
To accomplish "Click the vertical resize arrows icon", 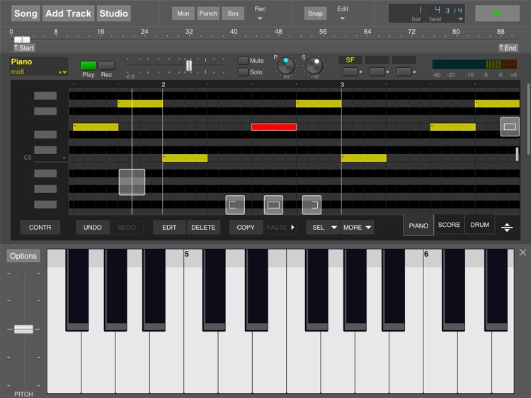I will (x=507, y=227).
